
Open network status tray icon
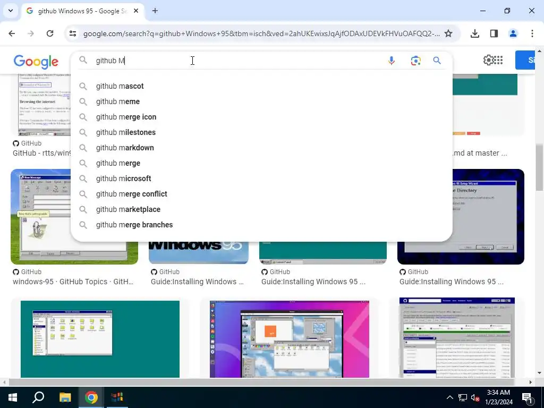pyautogui.click(x=463, y=397)
